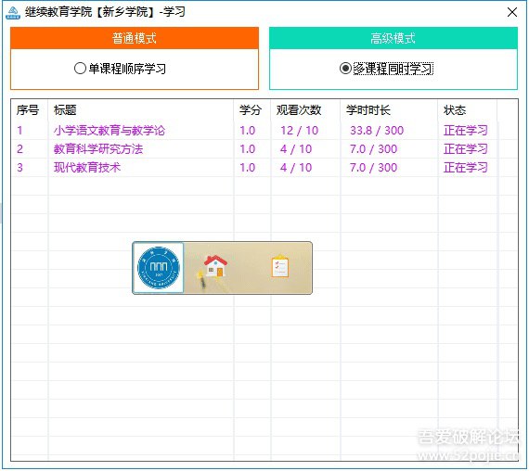Click the 学时时长 column header

[389, 110]
